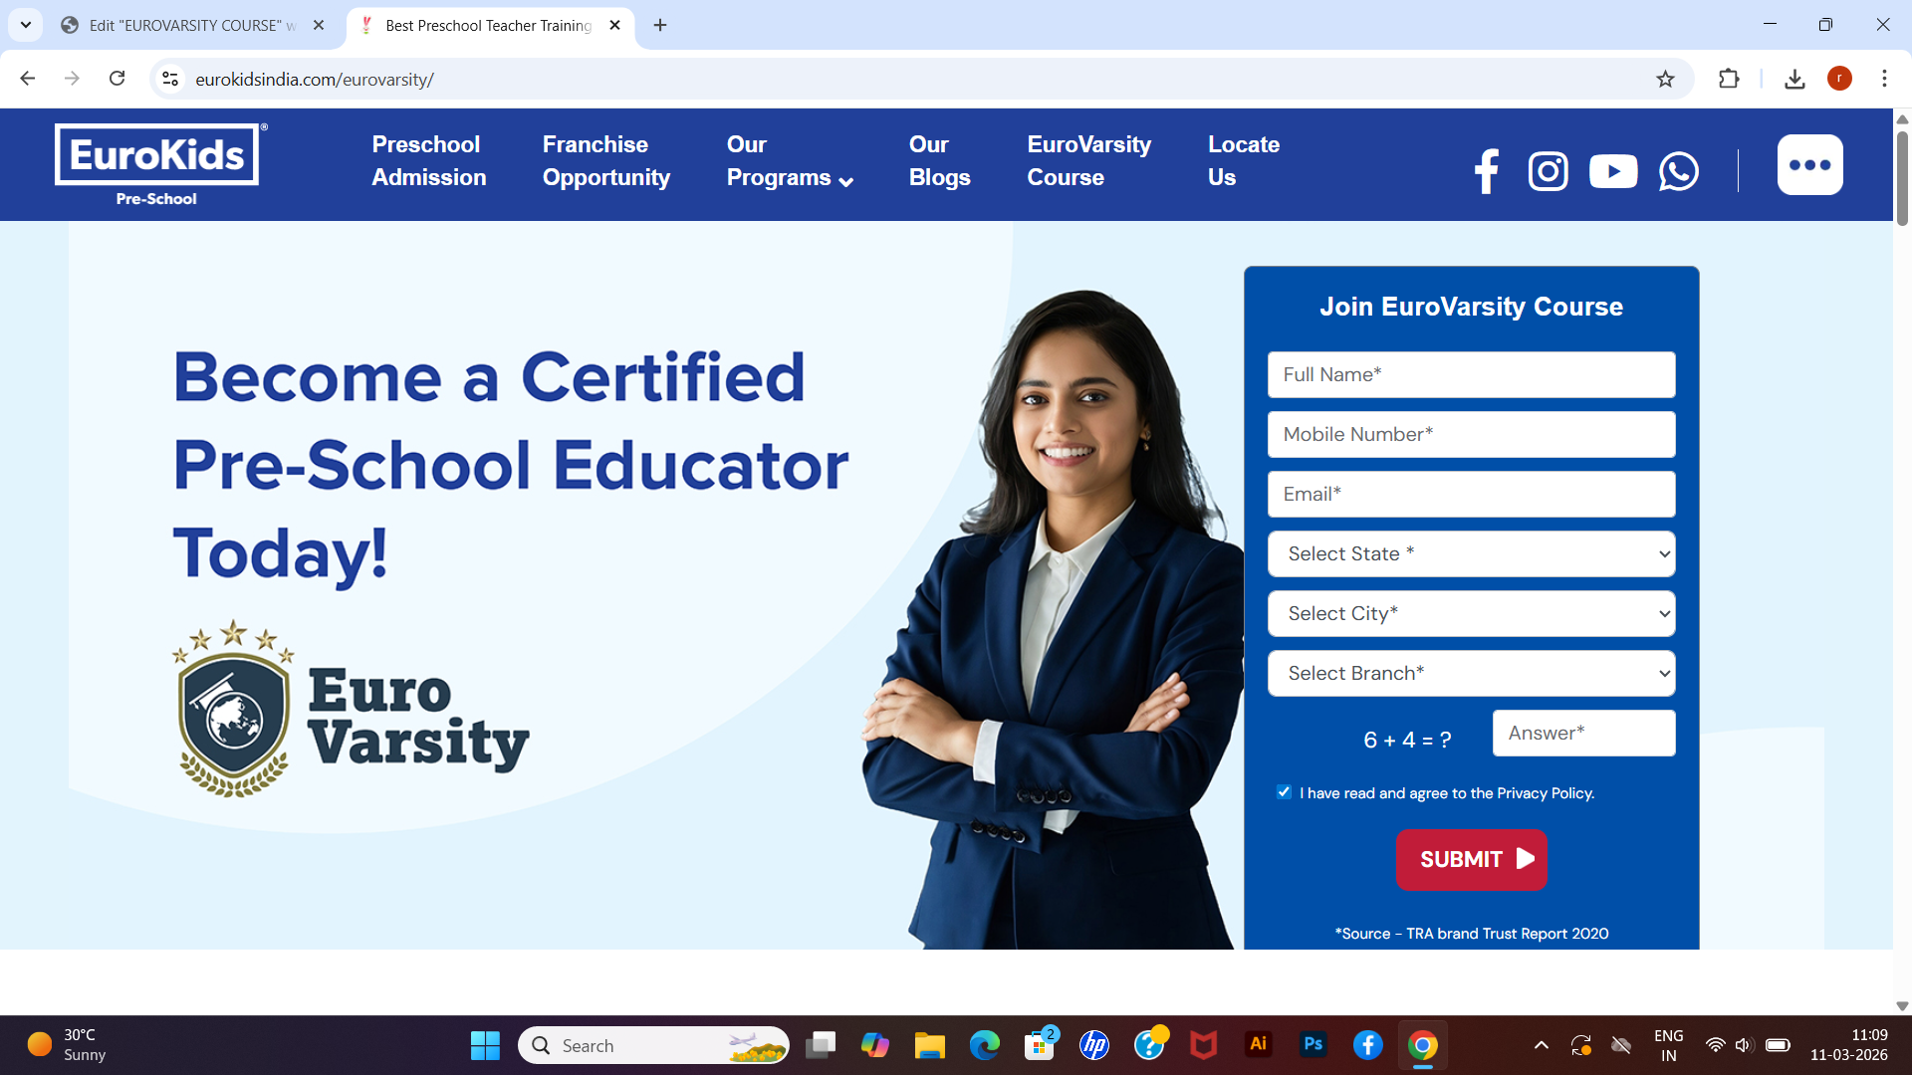Uncheck the Privacy Policy agreement checkbox

click(1284, 792)
